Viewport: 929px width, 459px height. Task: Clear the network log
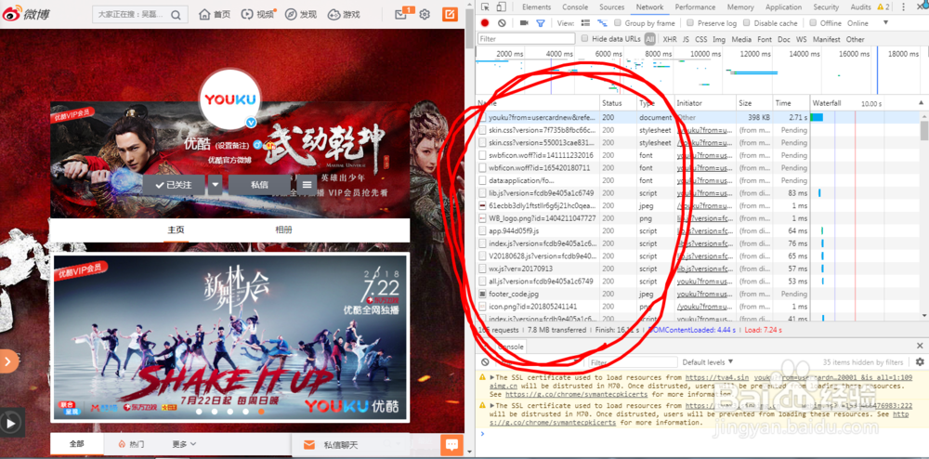[502, 23]
